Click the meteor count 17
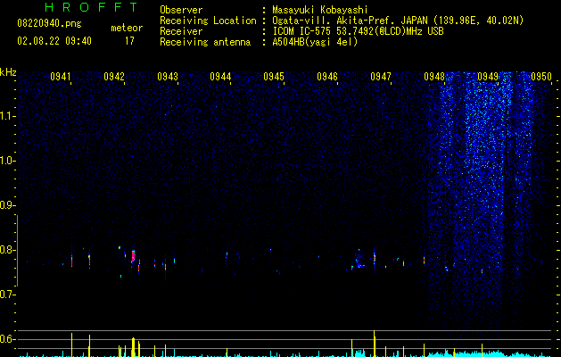Viewport: 561px width, 357px height. [x=129, y=41]
